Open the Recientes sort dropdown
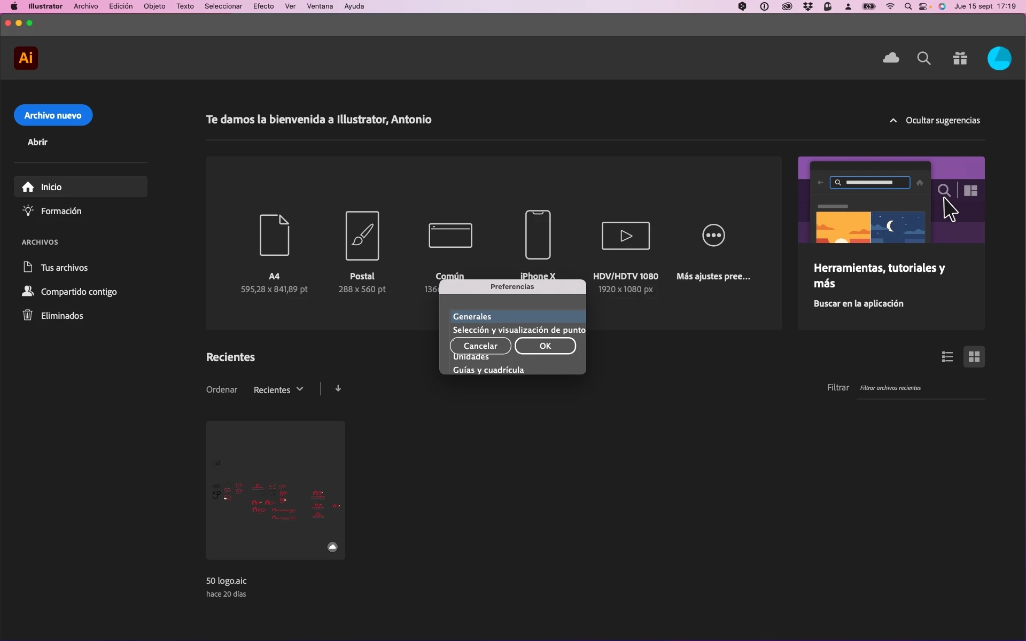The height and width of the screenshot is (641, 1026). coord(278,390)
